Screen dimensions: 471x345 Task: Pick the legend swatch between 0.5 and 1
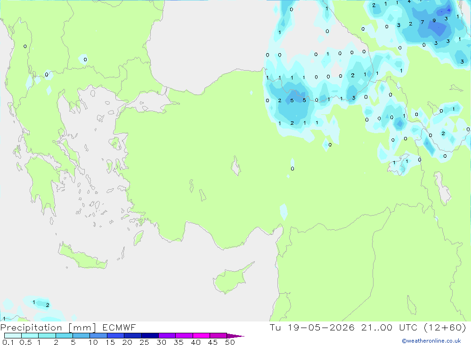30,336
